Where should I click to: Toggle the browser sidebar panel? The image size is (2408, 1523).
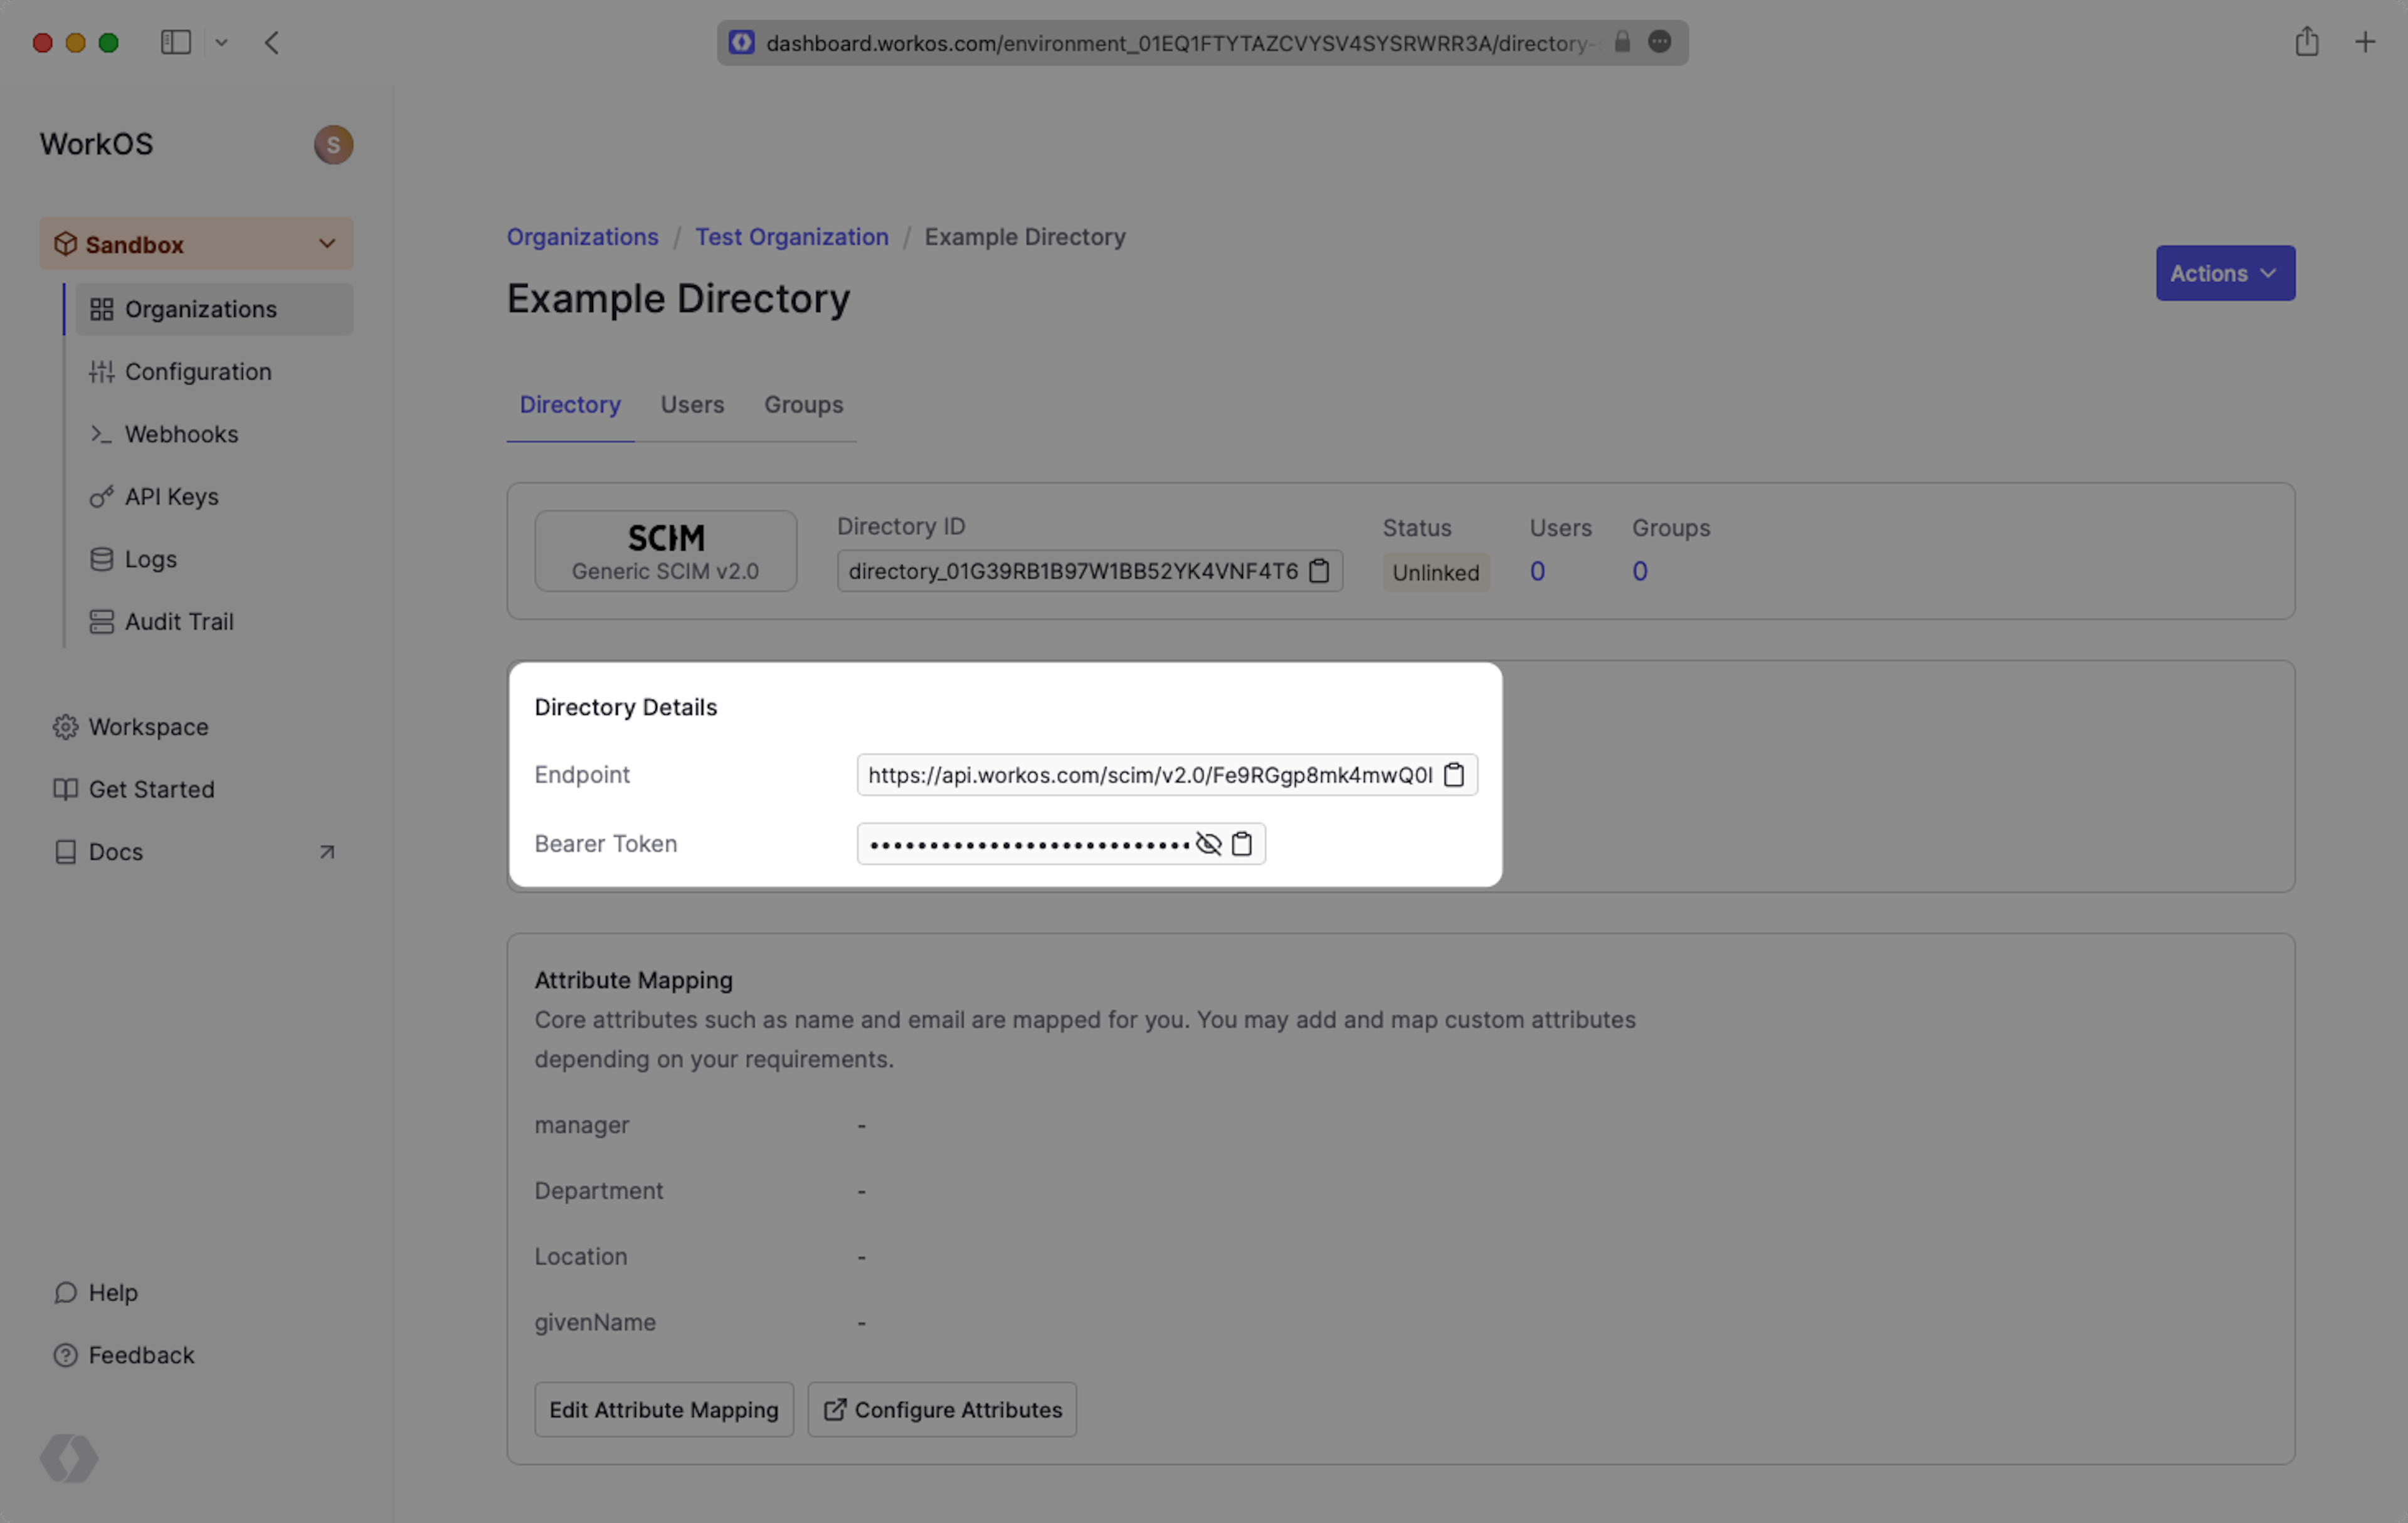click(x=176, y=42)
